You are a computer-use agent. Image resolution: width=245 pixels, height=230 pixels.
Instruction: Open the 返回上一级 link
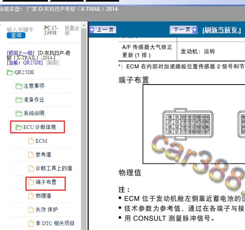[21, 53]
